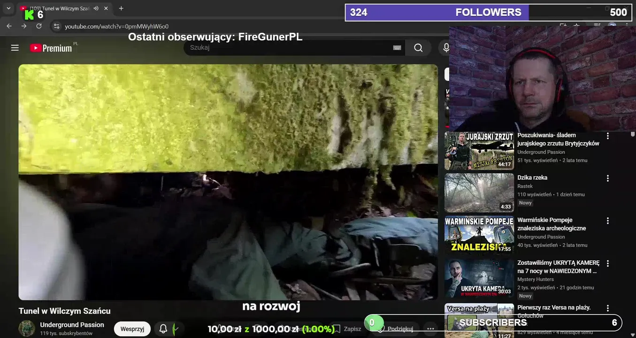Screen dimensions: 636x338
Task: Open options for Poszukiwania jurajskiego zrzutu video
Action: point(608,136)
